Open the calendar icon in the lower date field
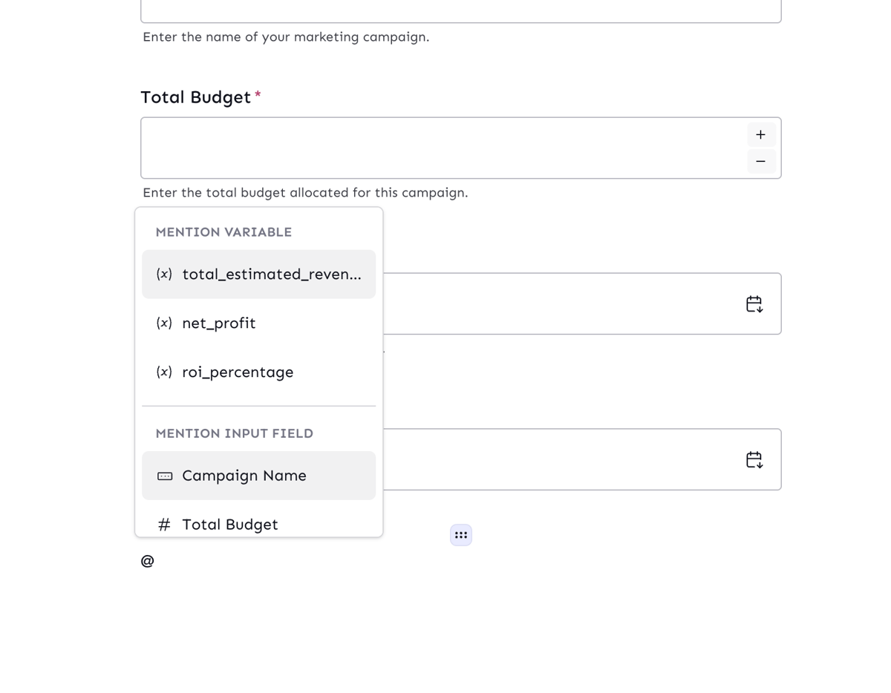The height and width of the screenshot is (693, 891). point(754,460)
